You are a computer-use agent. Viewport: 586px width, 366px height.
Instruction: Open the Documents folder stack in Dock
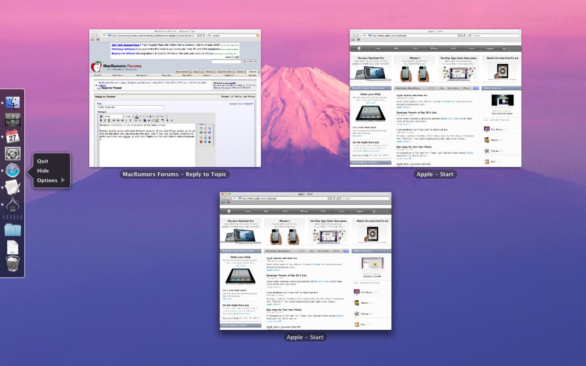[x=13, y=229]
